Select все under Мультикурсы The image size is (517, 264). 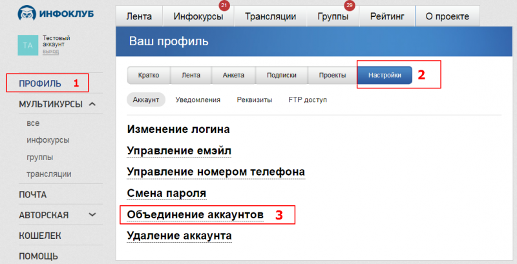click(x=33, y=123)
